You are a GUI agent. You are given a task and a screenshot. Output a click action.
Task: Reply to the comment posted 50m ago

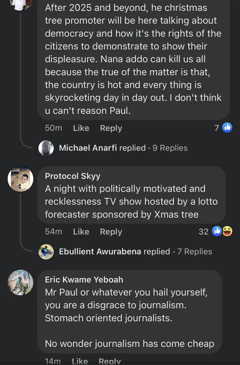pyautogui.click(x=111, y=128)
